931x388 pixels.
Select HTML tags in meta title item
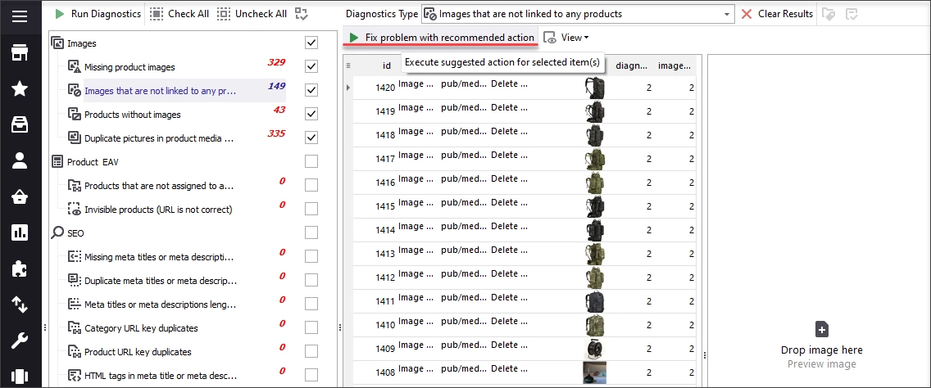pos(161,376)
